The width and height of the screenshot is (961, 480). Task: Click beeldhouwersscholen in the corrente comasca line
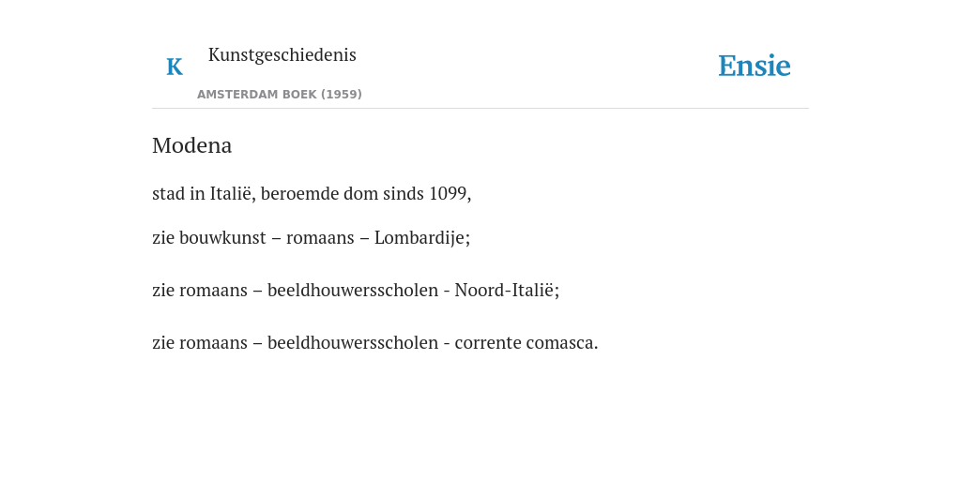353,343
